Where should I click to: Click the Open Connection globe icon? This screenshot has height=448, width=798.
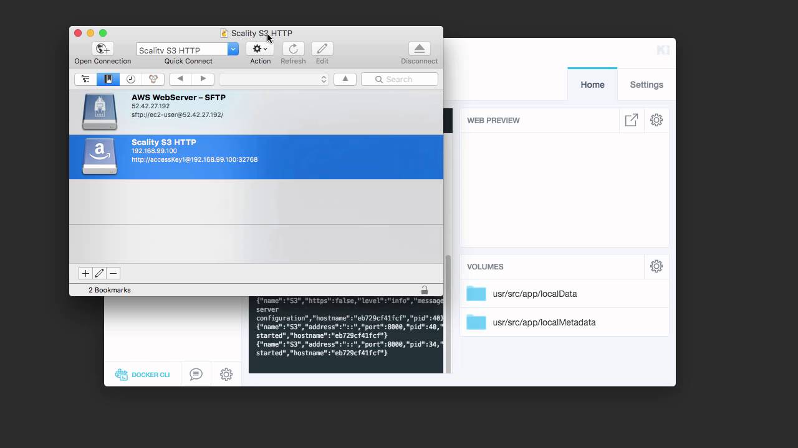(x=103, y=49)
